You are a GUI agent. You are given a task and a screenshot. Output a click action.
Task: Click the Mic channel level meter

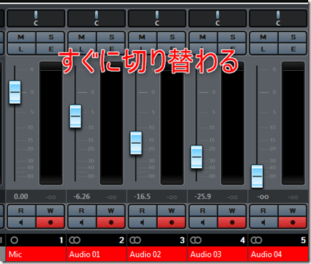click(x=51, y=123)
